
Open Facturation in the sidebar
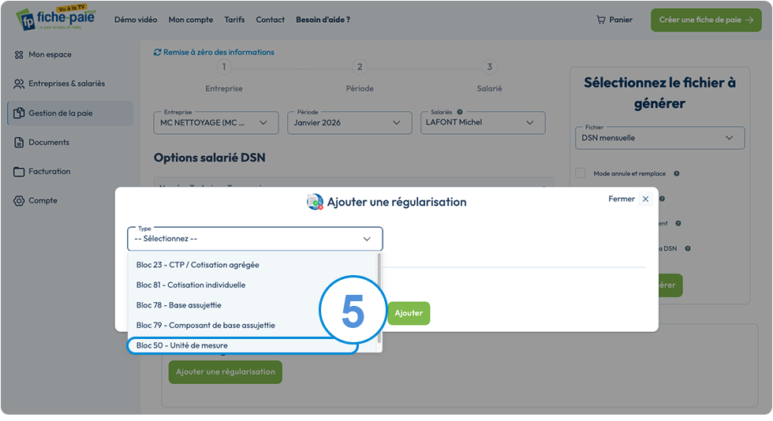[49, 172]
